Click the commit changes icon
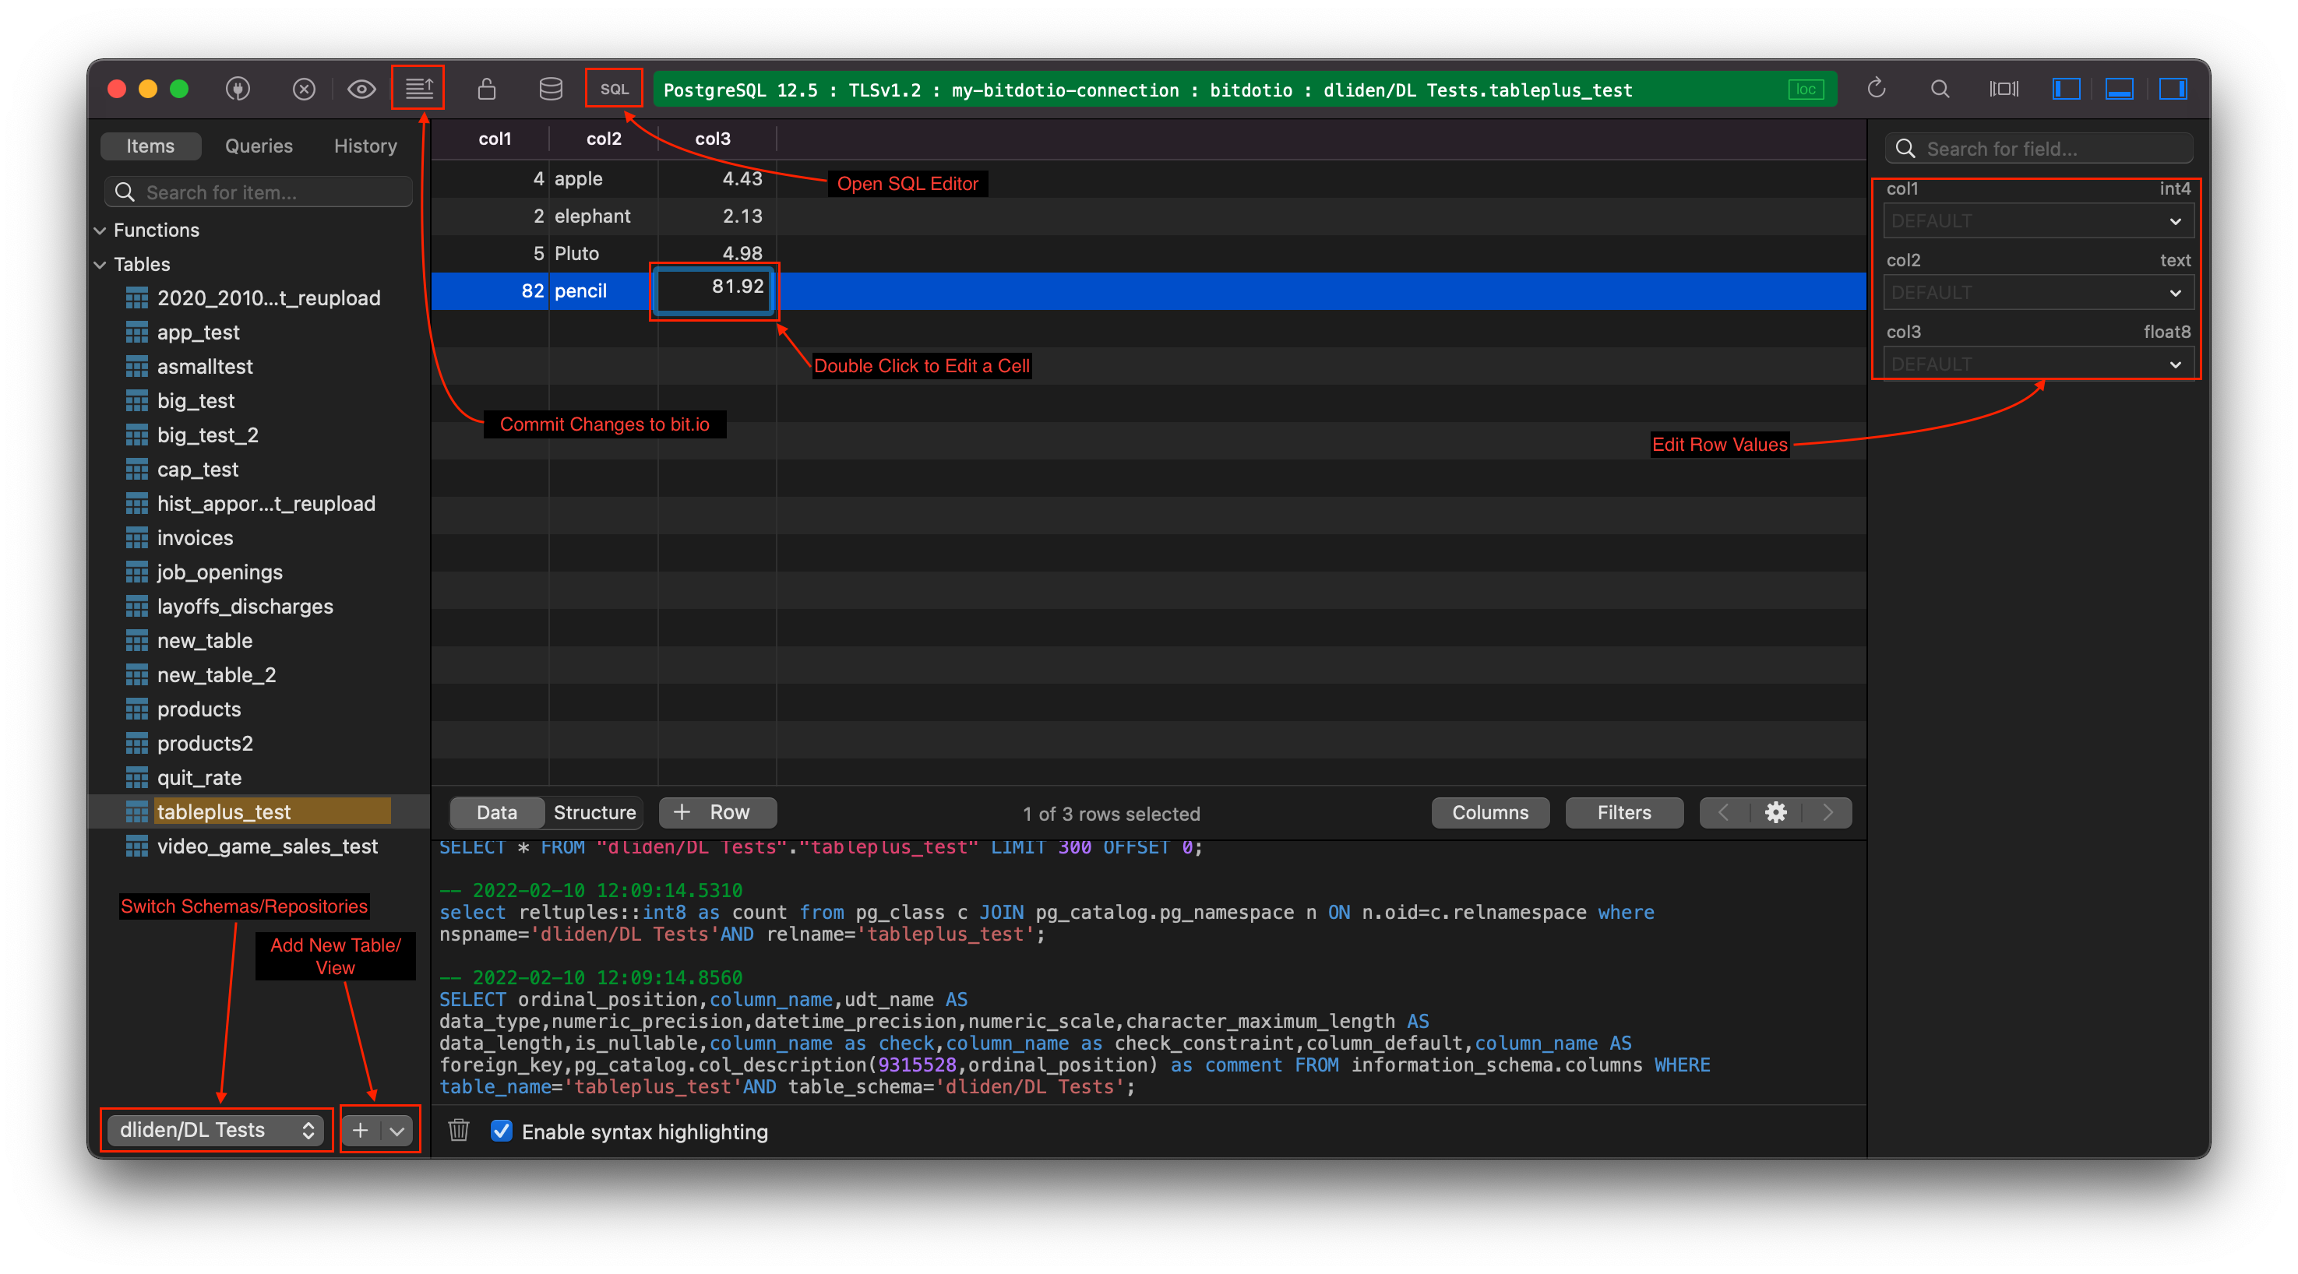Viewport: 2298px width, 1274px height. coord(419,88)
